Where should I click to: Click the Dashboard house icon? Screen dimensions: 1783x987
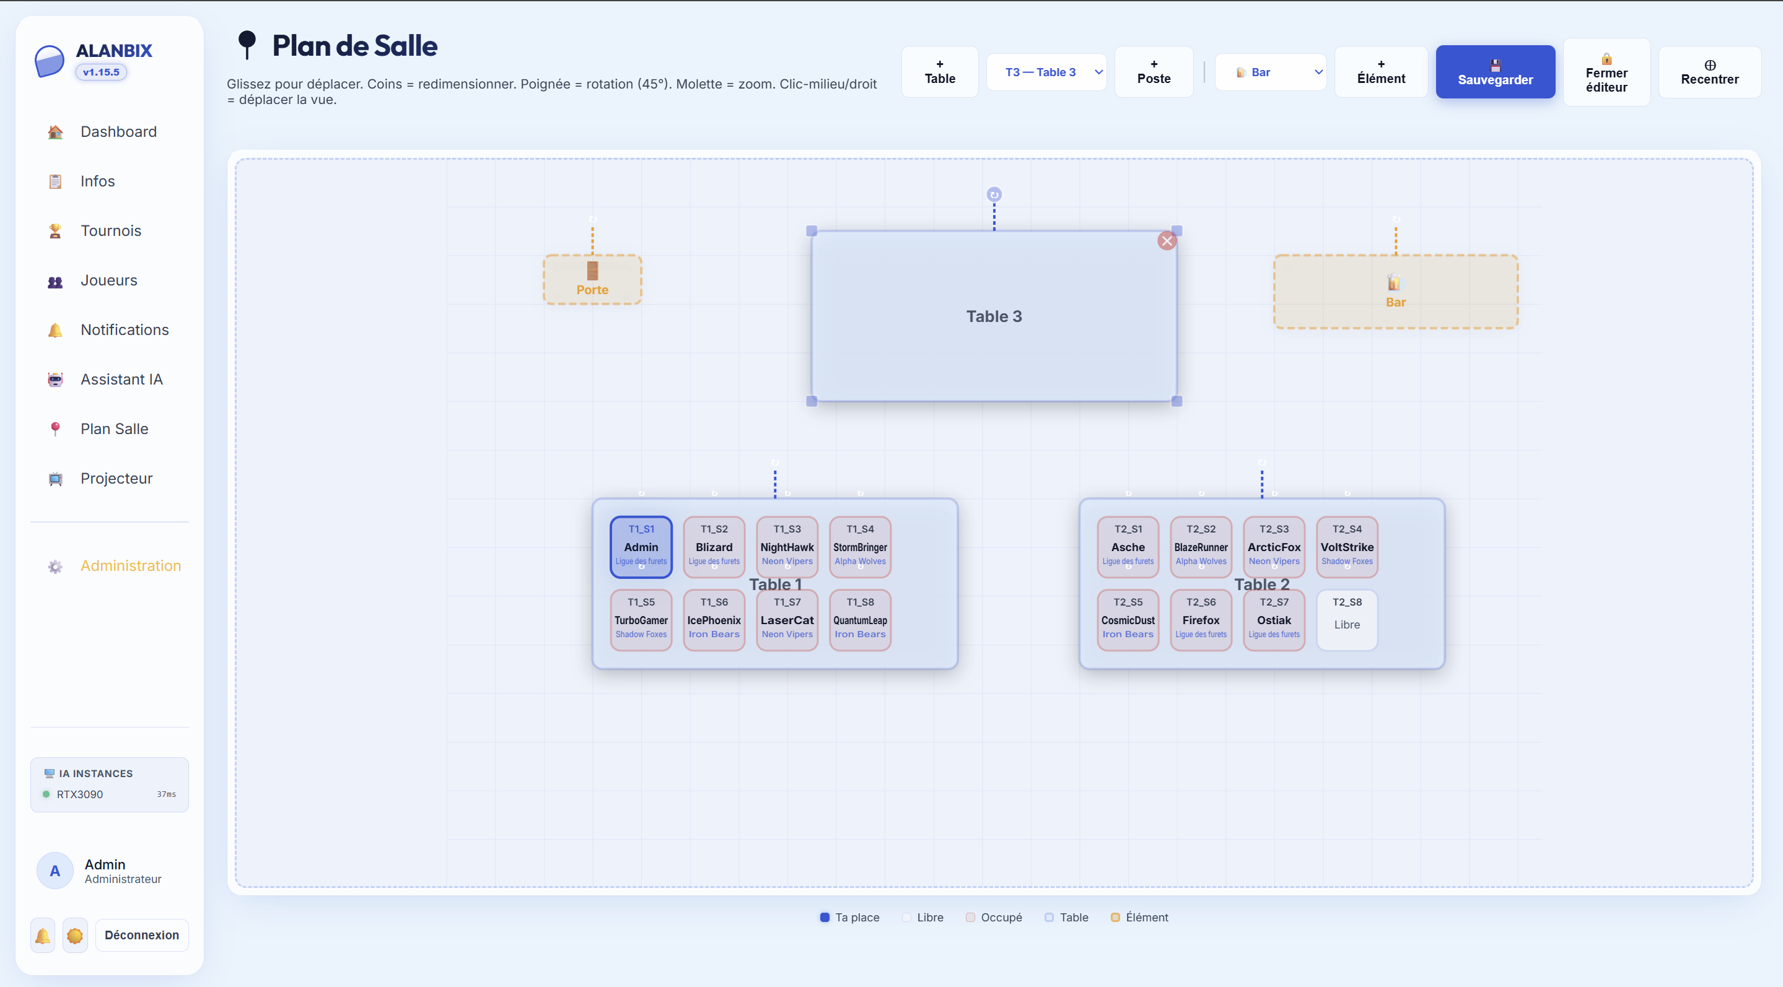click(x=55, y=132)
